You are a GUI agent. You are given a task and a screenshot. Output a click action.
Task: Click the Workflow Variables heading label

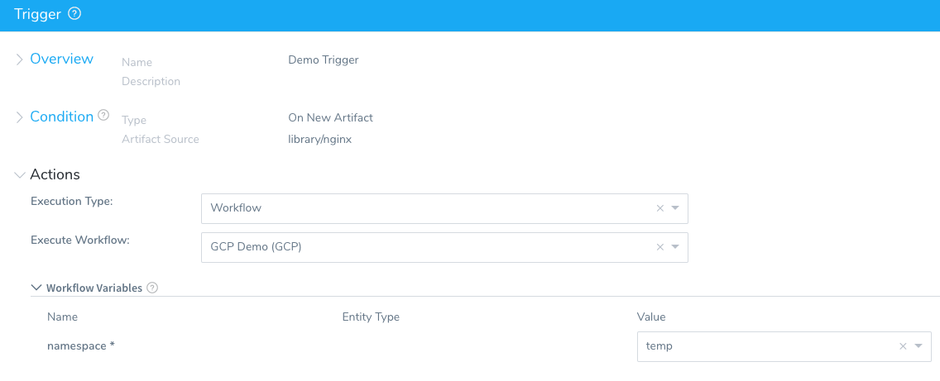click(94, 288)
